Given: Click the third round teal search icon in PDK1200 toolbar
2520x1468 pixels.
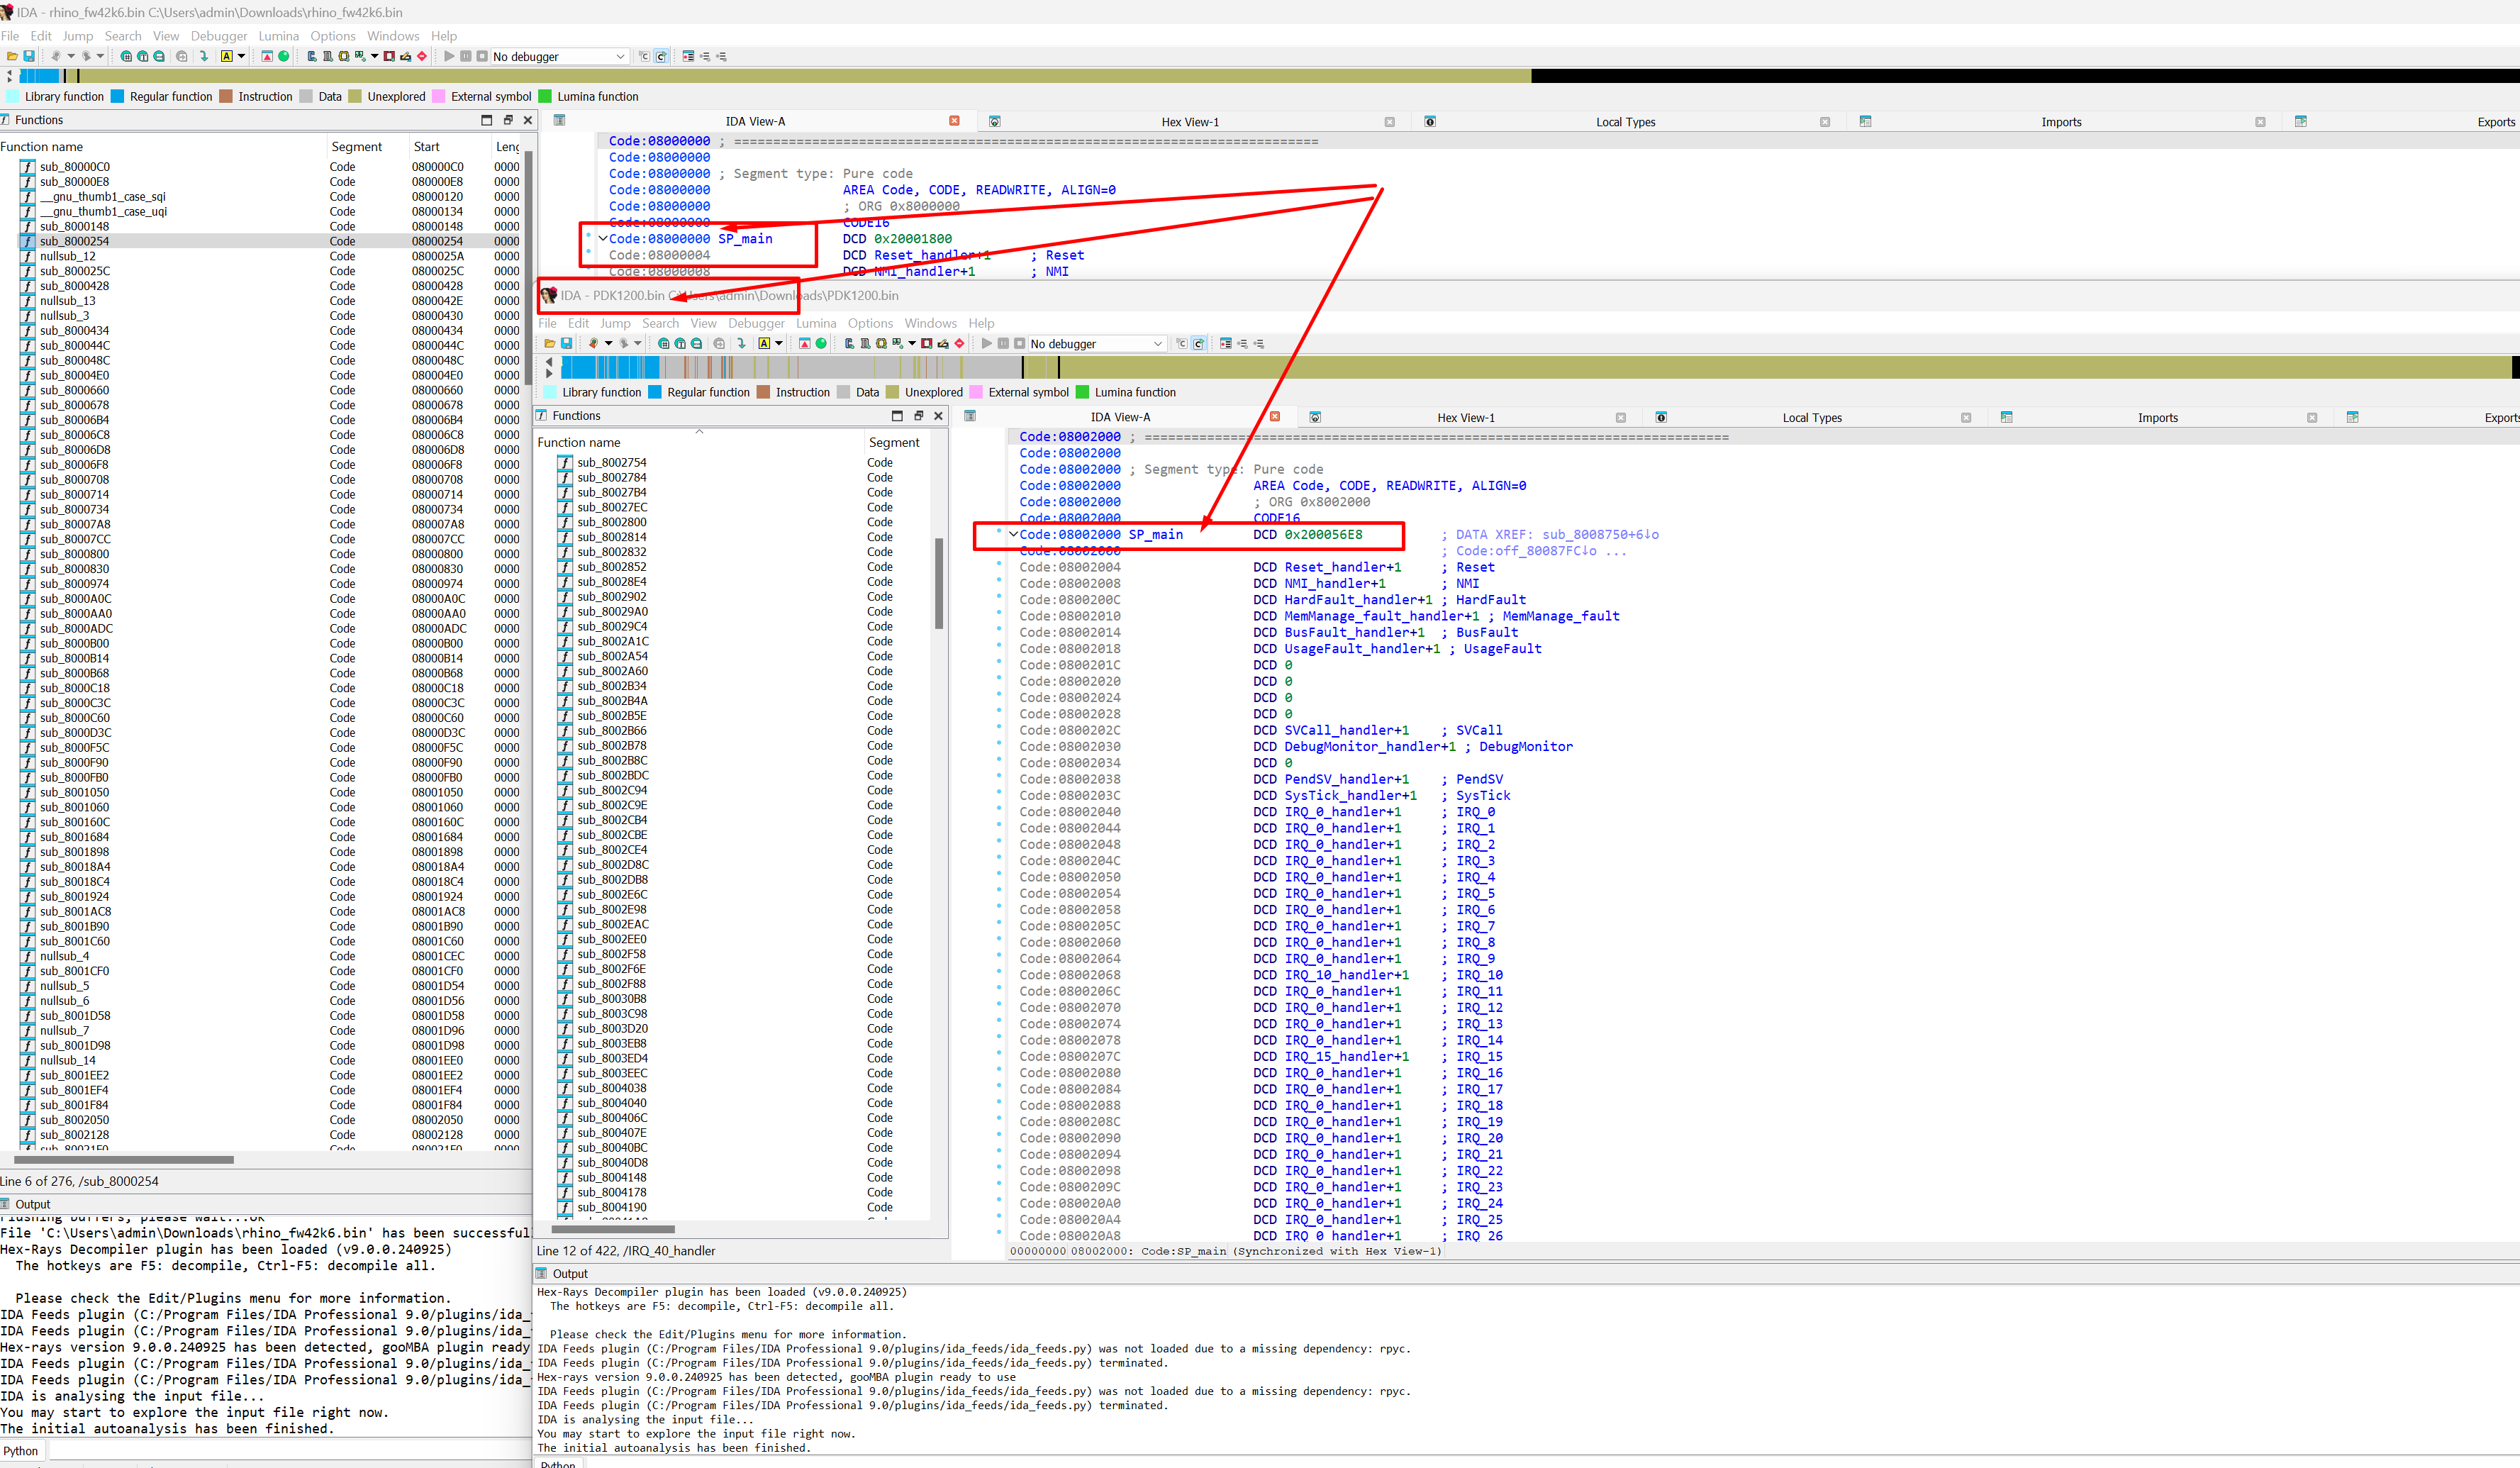Looking at the screenshot, I should 697,343.
